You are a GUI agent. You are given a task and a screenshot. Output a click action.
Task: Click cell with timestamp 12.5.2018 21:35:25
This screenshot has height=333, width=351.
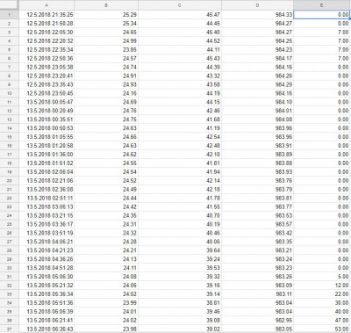point(47,15)
